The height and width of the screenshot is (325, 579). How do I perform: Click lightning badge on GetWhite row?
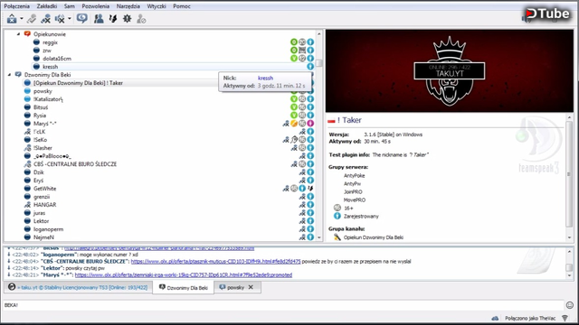point(310,189)
